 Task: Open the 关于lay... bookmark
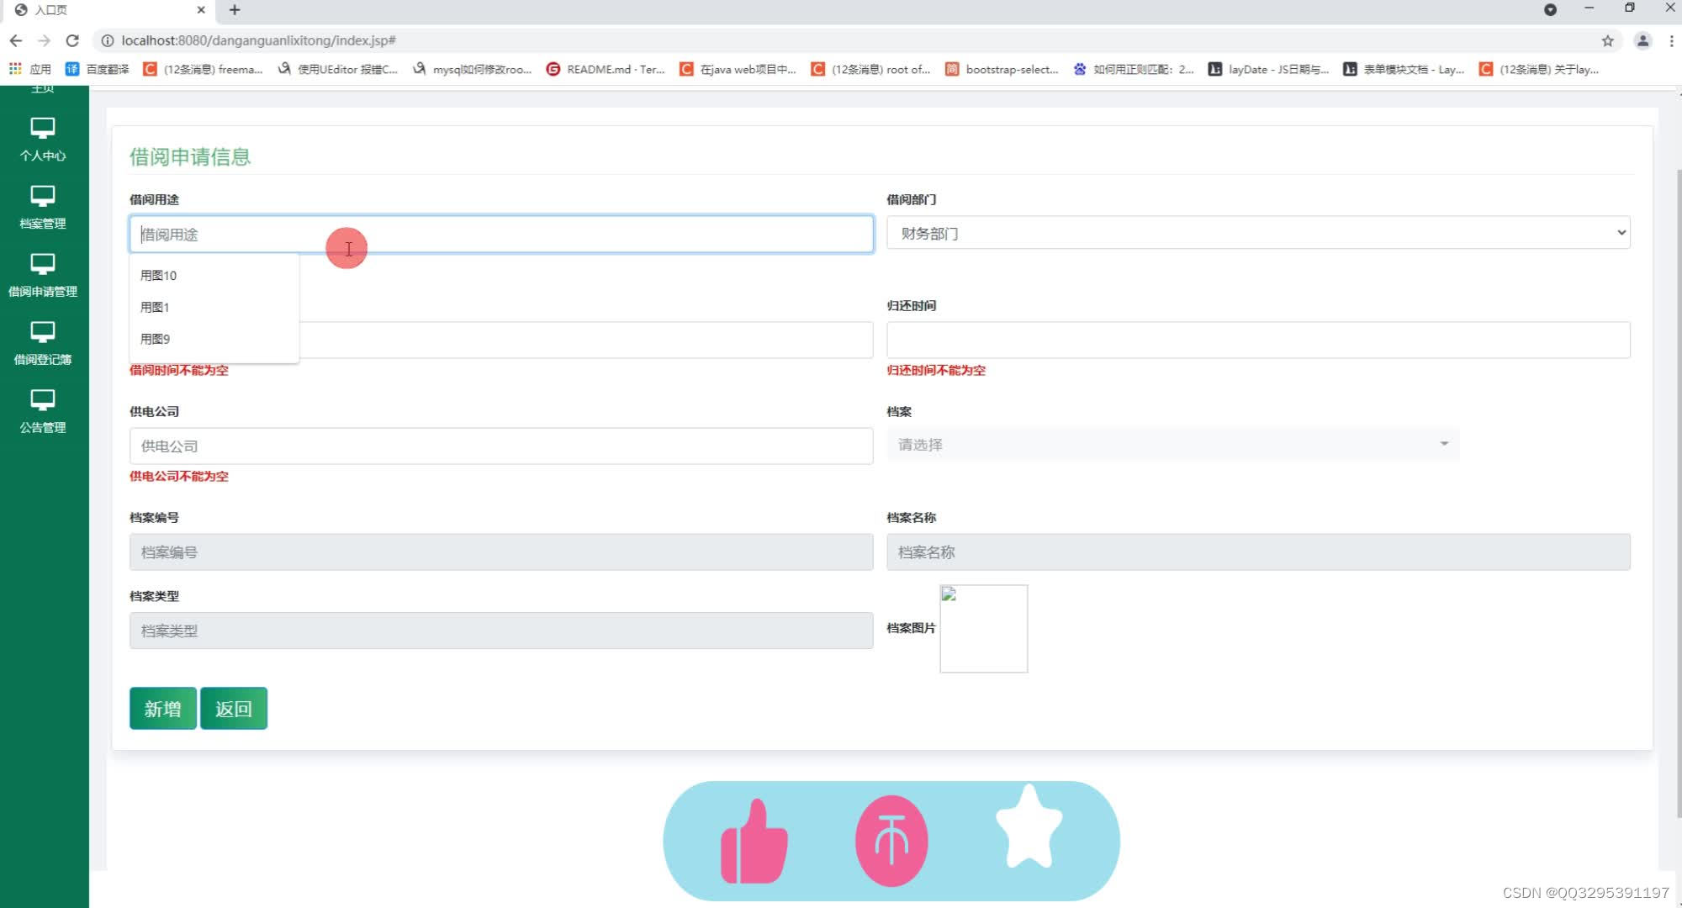(1539, 69)
